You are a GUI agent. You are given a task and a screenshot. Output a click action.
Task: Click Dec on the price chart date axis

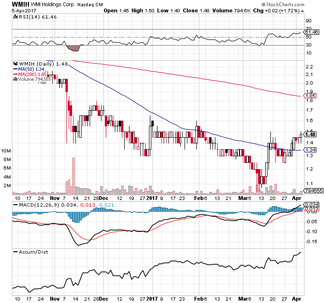coord(103,198)
